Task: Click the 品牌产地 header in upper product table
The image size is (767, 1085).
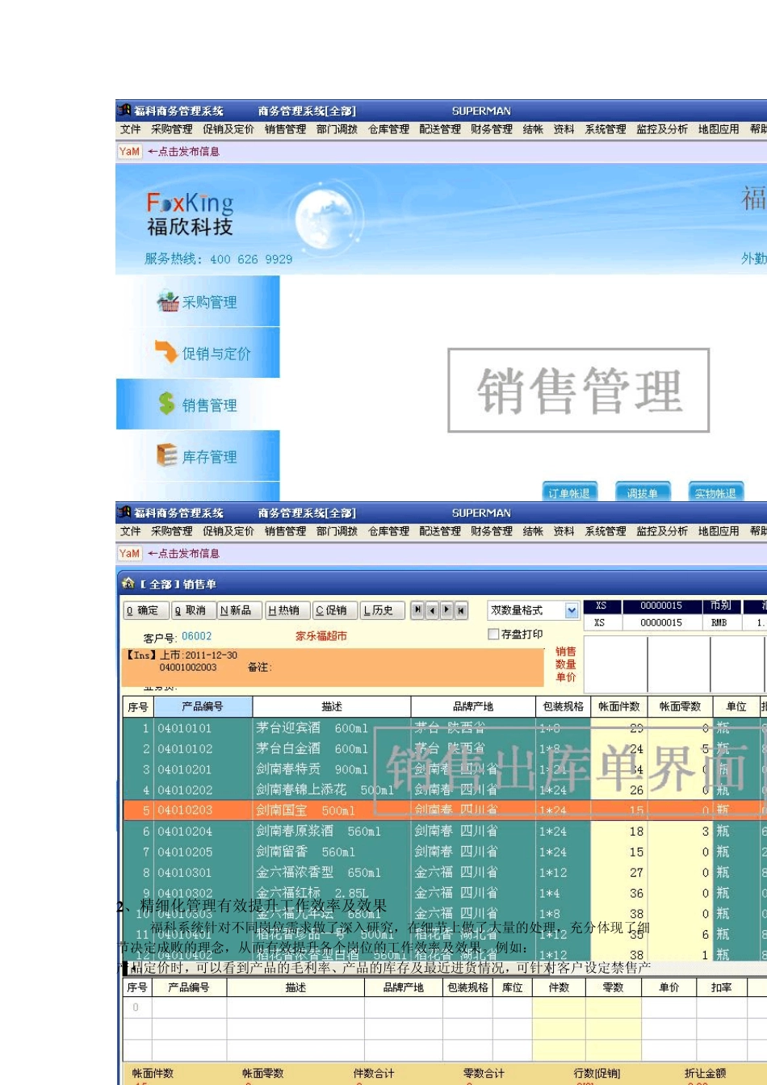Action: (x=473, y=706)
